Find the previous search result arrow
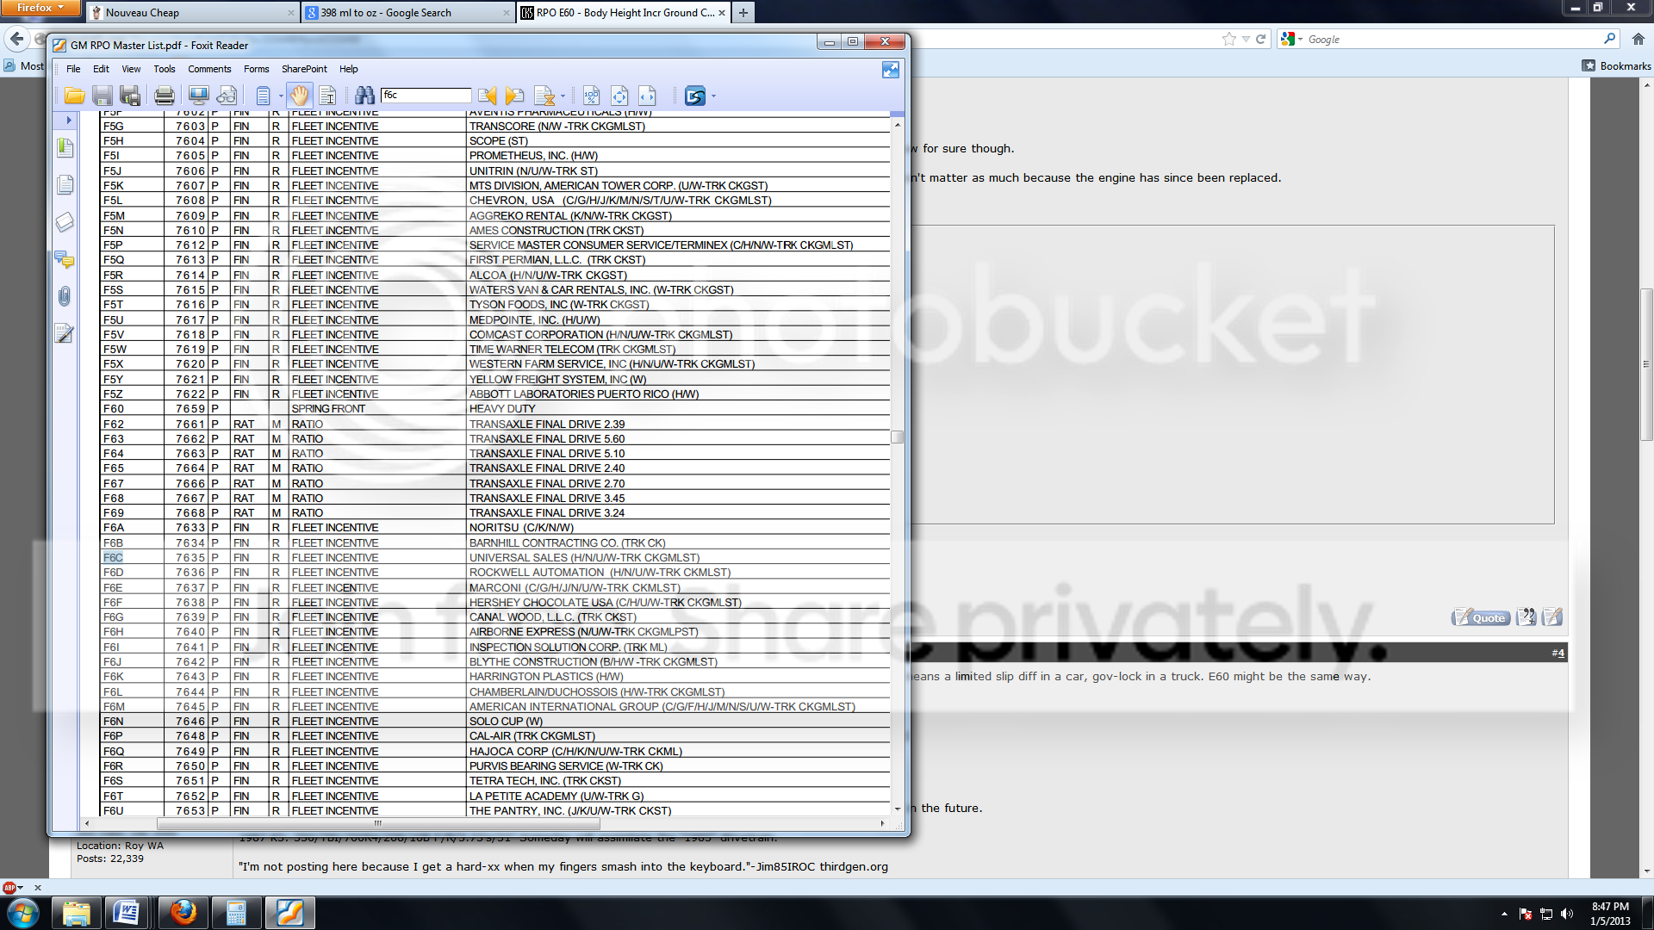The image size is (1654, 930). 488,96
